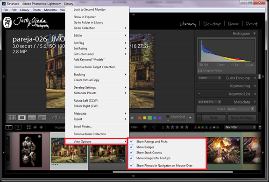Select the tank explosion thumbnail in filmstrip
Image resolution: width=269 pixels, height=182 pixels.
coord(223,150)
